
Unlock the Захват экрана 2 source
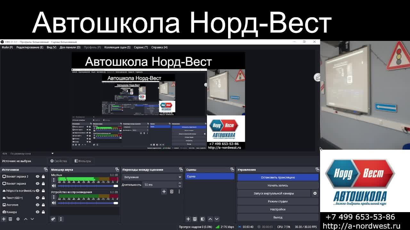(x=43, y=176)
